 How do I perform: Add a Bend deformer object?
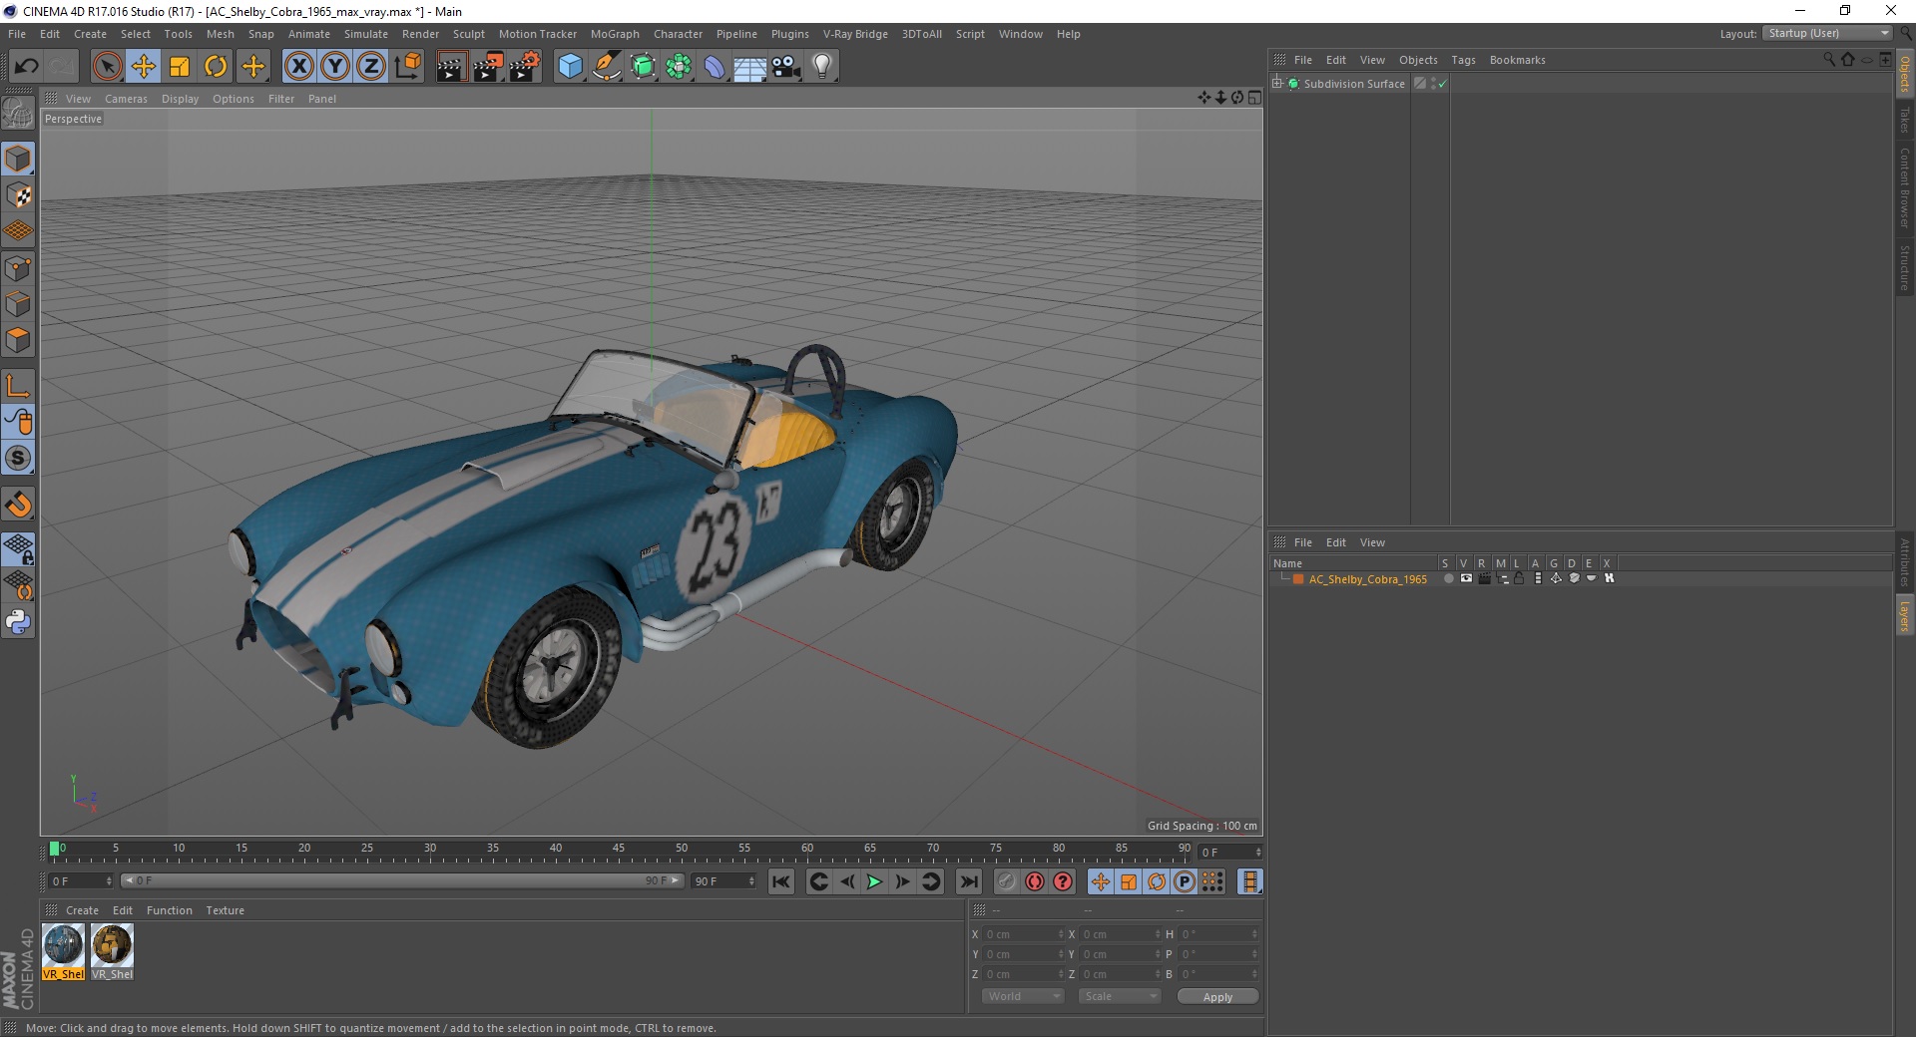(715, 67)
